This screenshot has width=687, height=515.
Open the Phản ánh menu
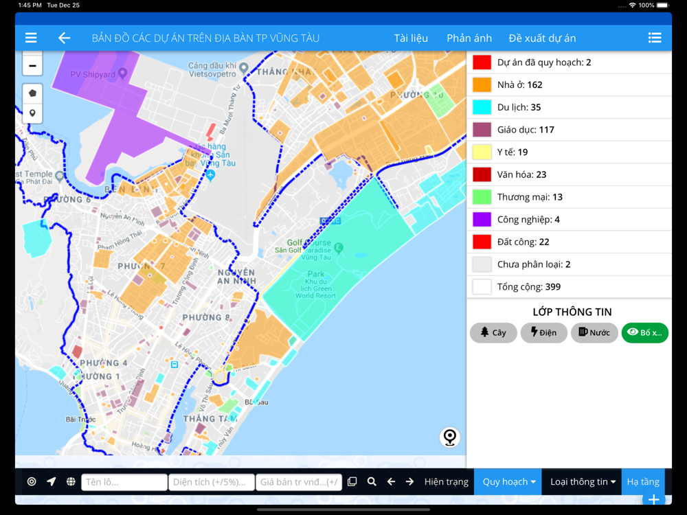tap(469, 38)
